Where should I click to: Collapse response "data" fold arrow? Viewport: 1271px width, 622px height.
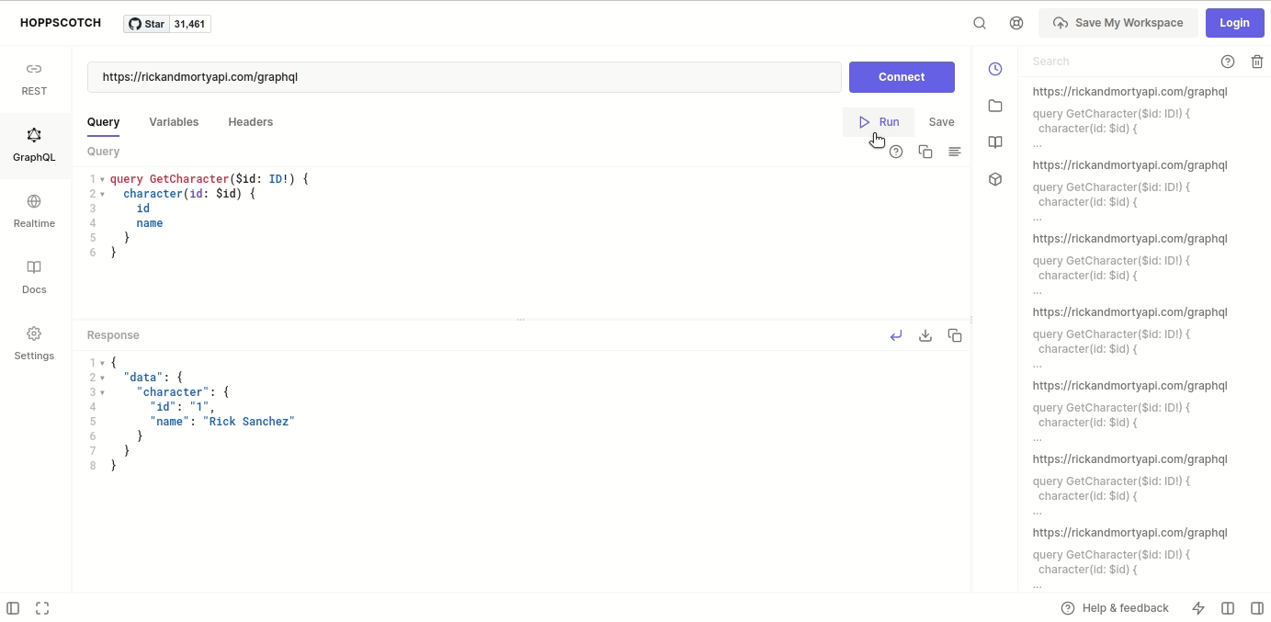[x=102, y=378]
